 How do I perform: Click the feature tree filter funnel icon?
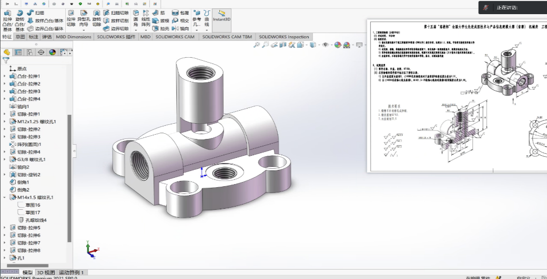[x=6, y=60]
